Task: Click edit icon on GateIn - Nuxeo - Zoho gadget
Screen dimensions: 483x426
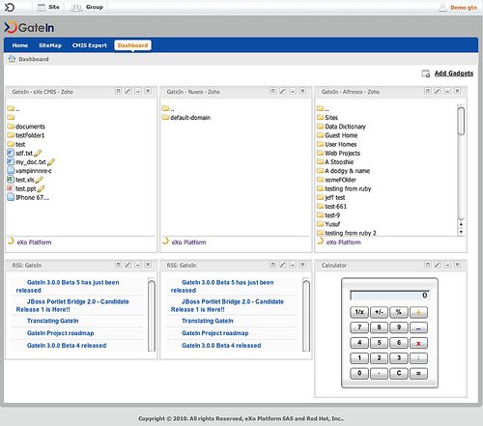Action: tap(282, 91)
